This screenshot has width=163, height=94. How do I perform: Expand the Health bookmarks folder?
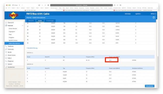(13, 8)
